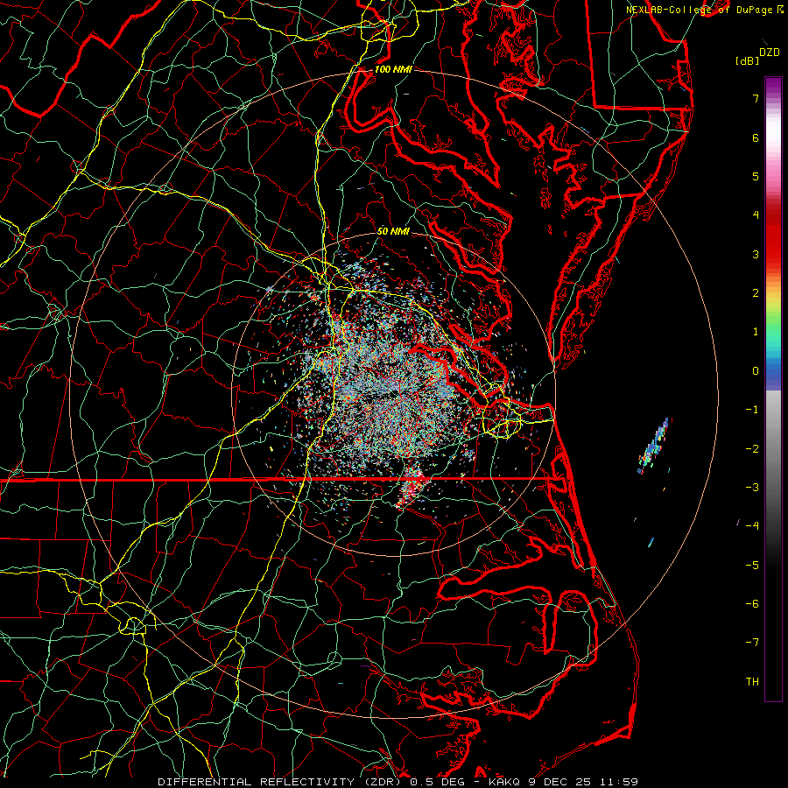Click the "-1" value on the dB scale
The height and width of the screenshot is (788, 788).
(x=752, y=410)
